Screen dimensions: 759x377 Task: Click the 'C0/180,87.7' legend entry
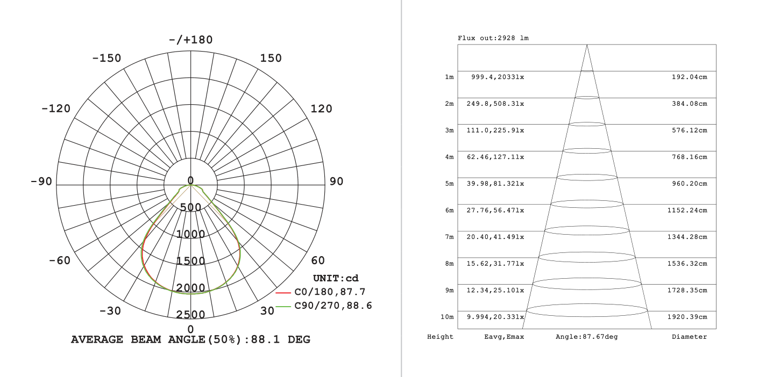tap(330, 292)
